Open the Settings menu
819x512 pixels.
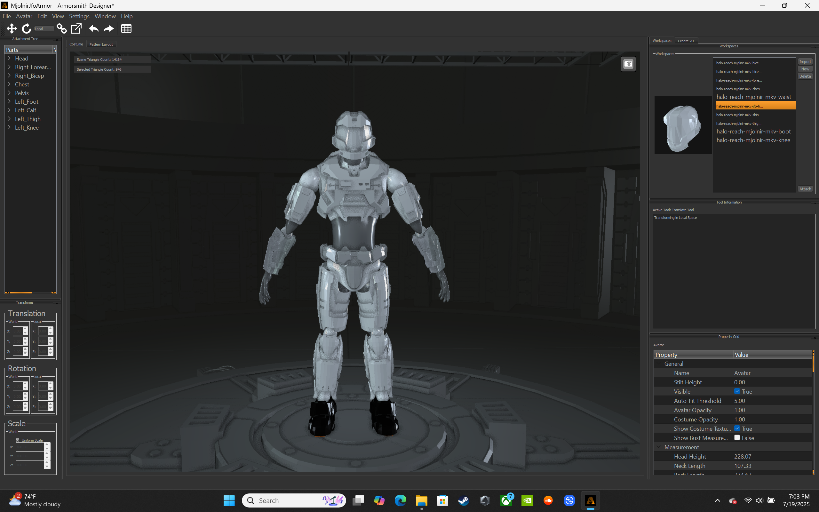coord(79,16)
